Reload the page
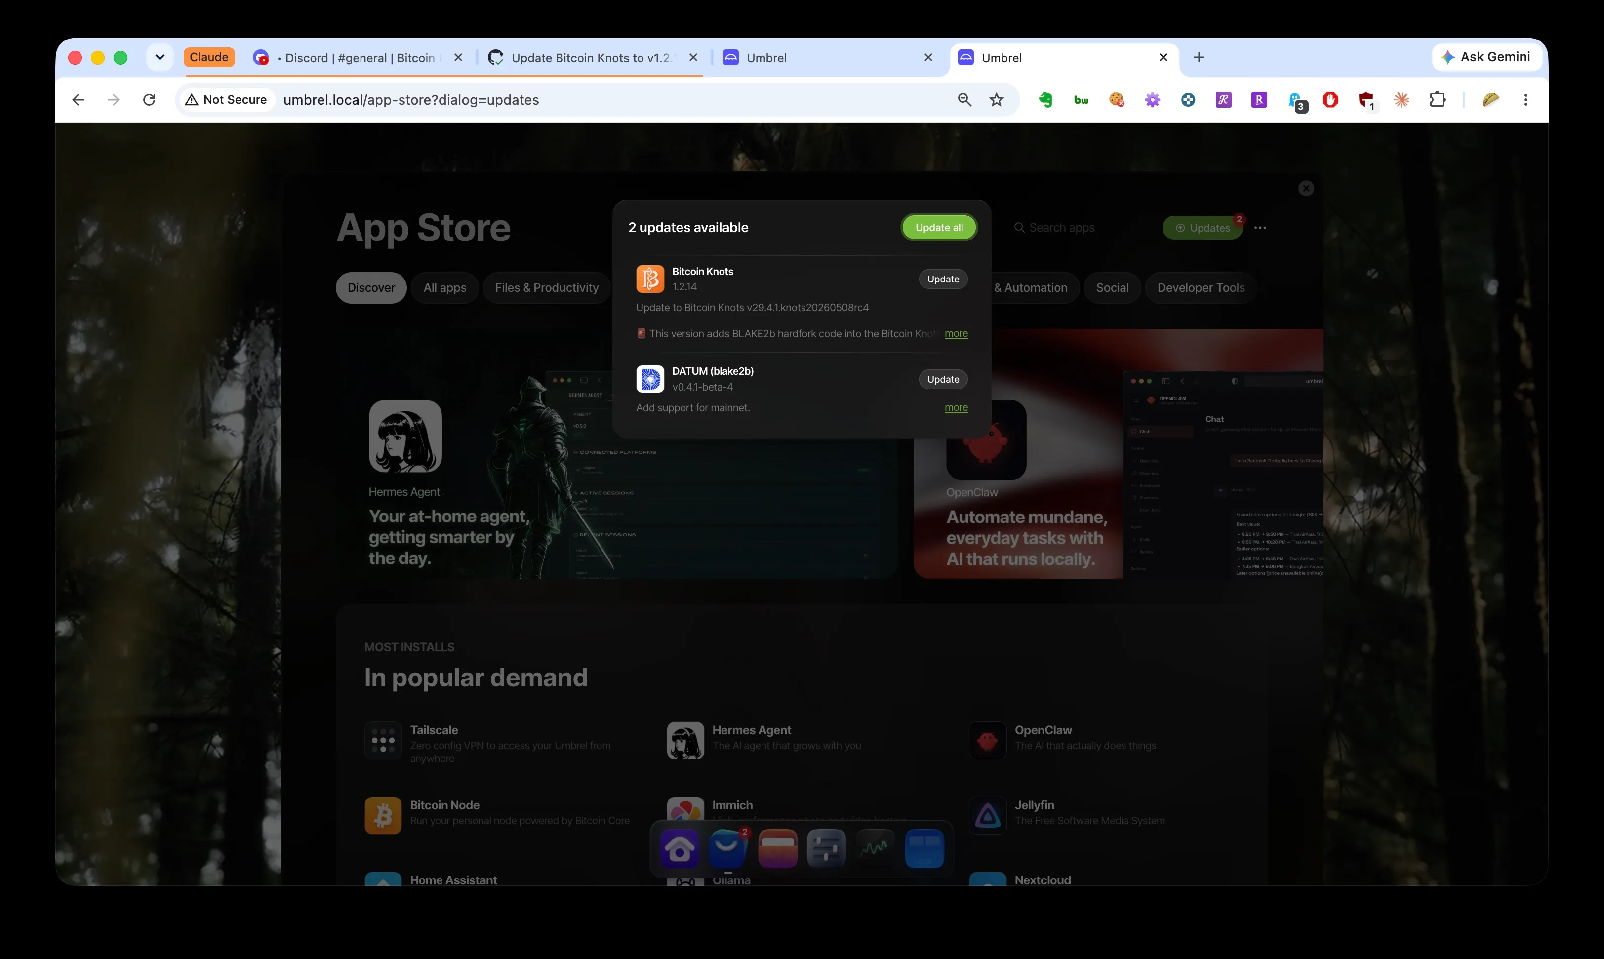1604x959 pixels. (149, 100)
